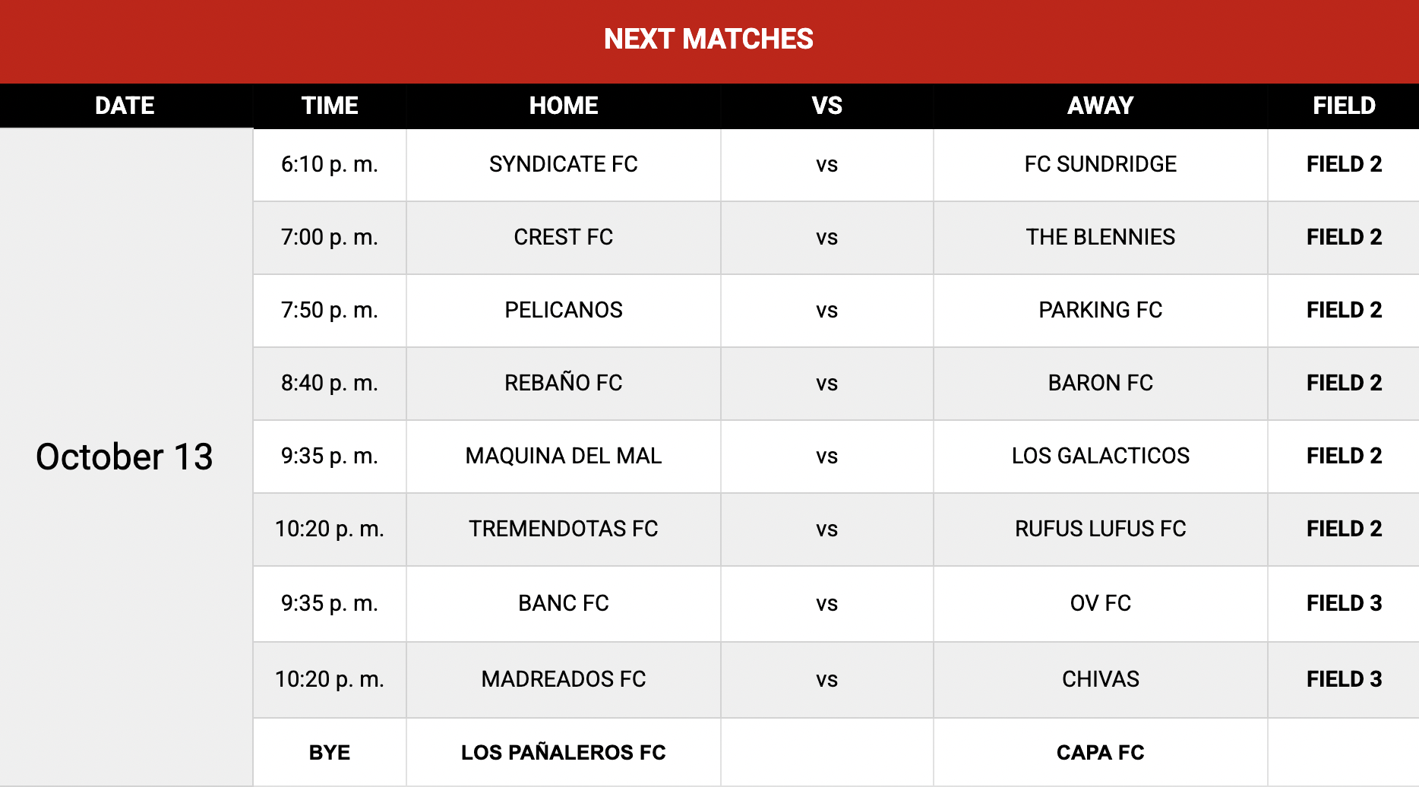This screenshot has width=1419, height=787.
Task: Select LOS GALACTICOS team cell
Action: click(x=1100, y=456)
